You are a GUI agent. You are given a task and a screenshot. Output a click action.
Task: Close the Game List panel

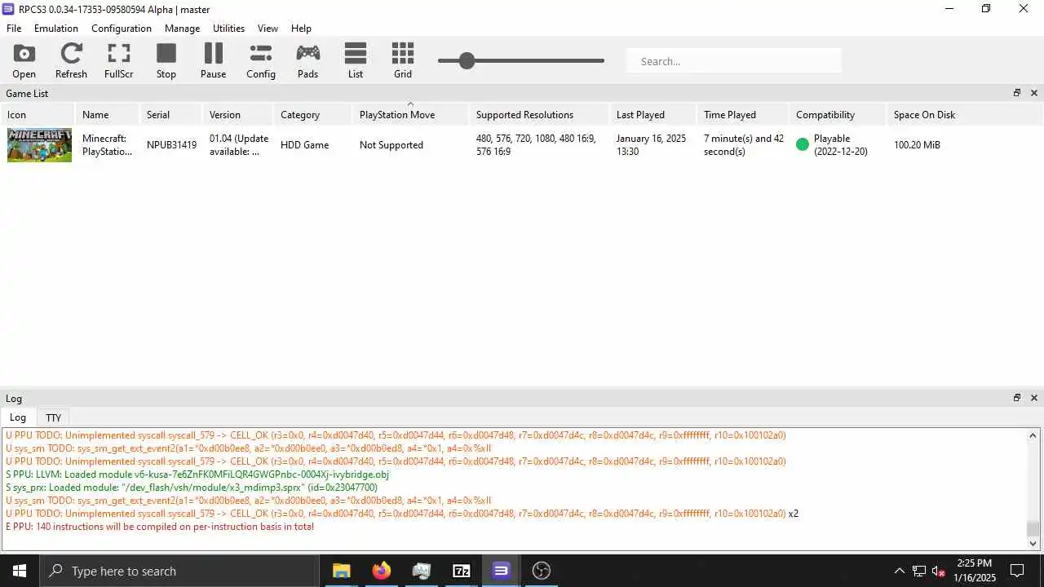click(x=1034, y=93)
